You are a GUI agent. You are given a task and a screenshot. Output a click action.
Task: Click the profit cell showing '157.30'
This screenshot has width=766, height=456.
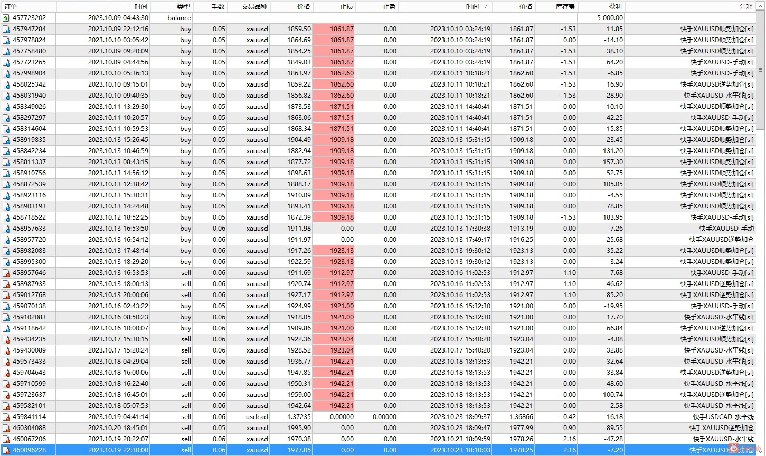point(613,162)
